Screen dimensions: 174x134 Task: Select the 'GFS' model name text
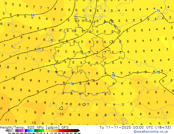[x=65, y=127]
